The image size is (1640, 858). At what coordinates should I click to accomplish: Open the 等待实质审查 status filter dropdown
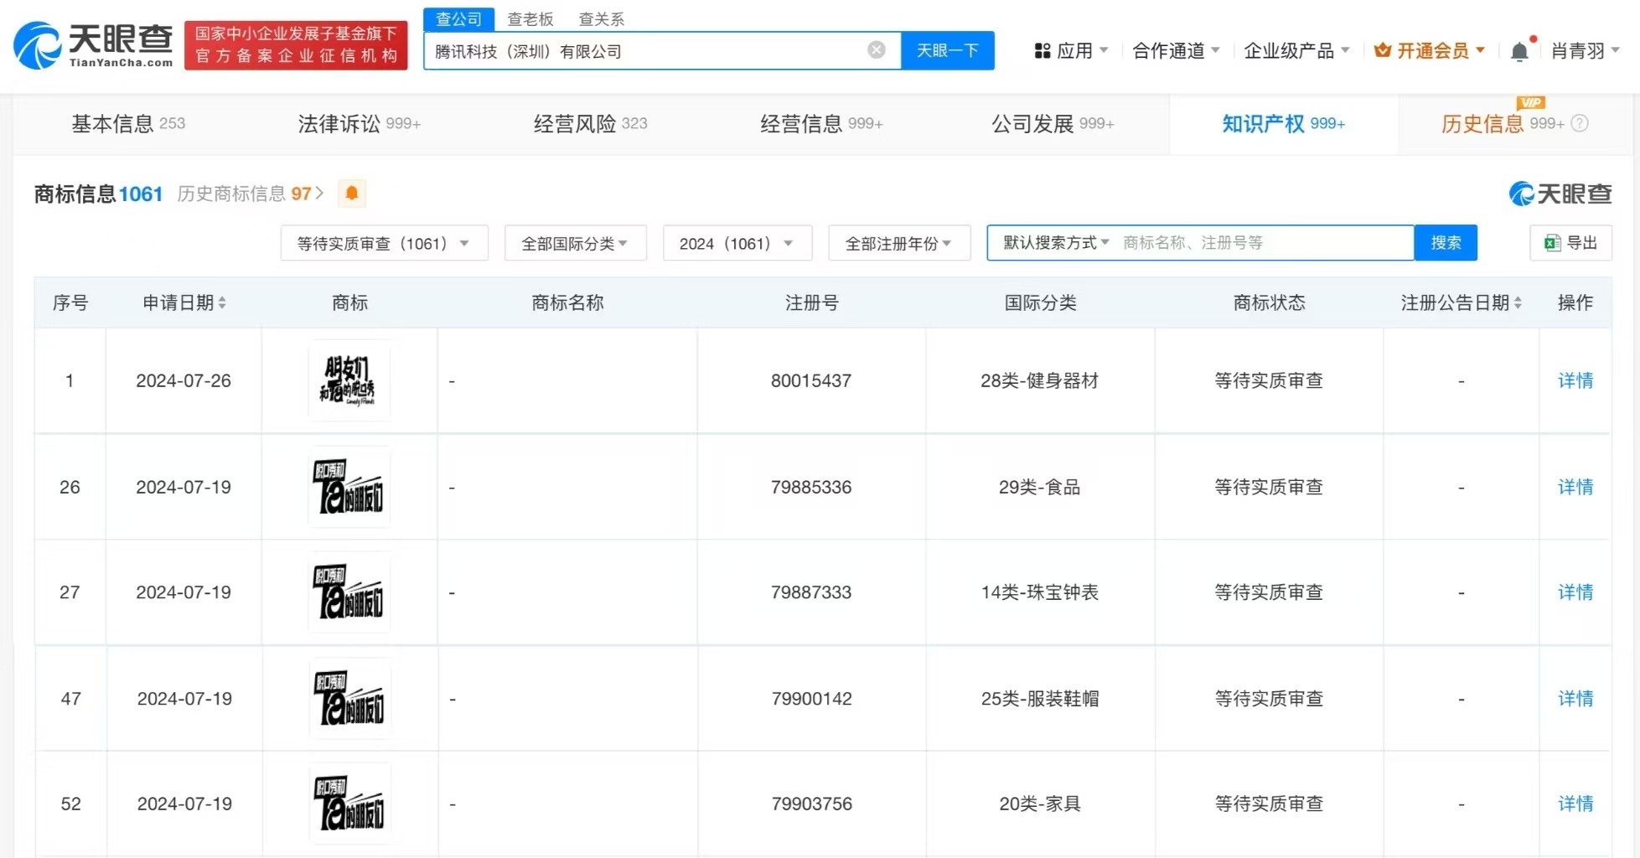click(x=383, y=243)
